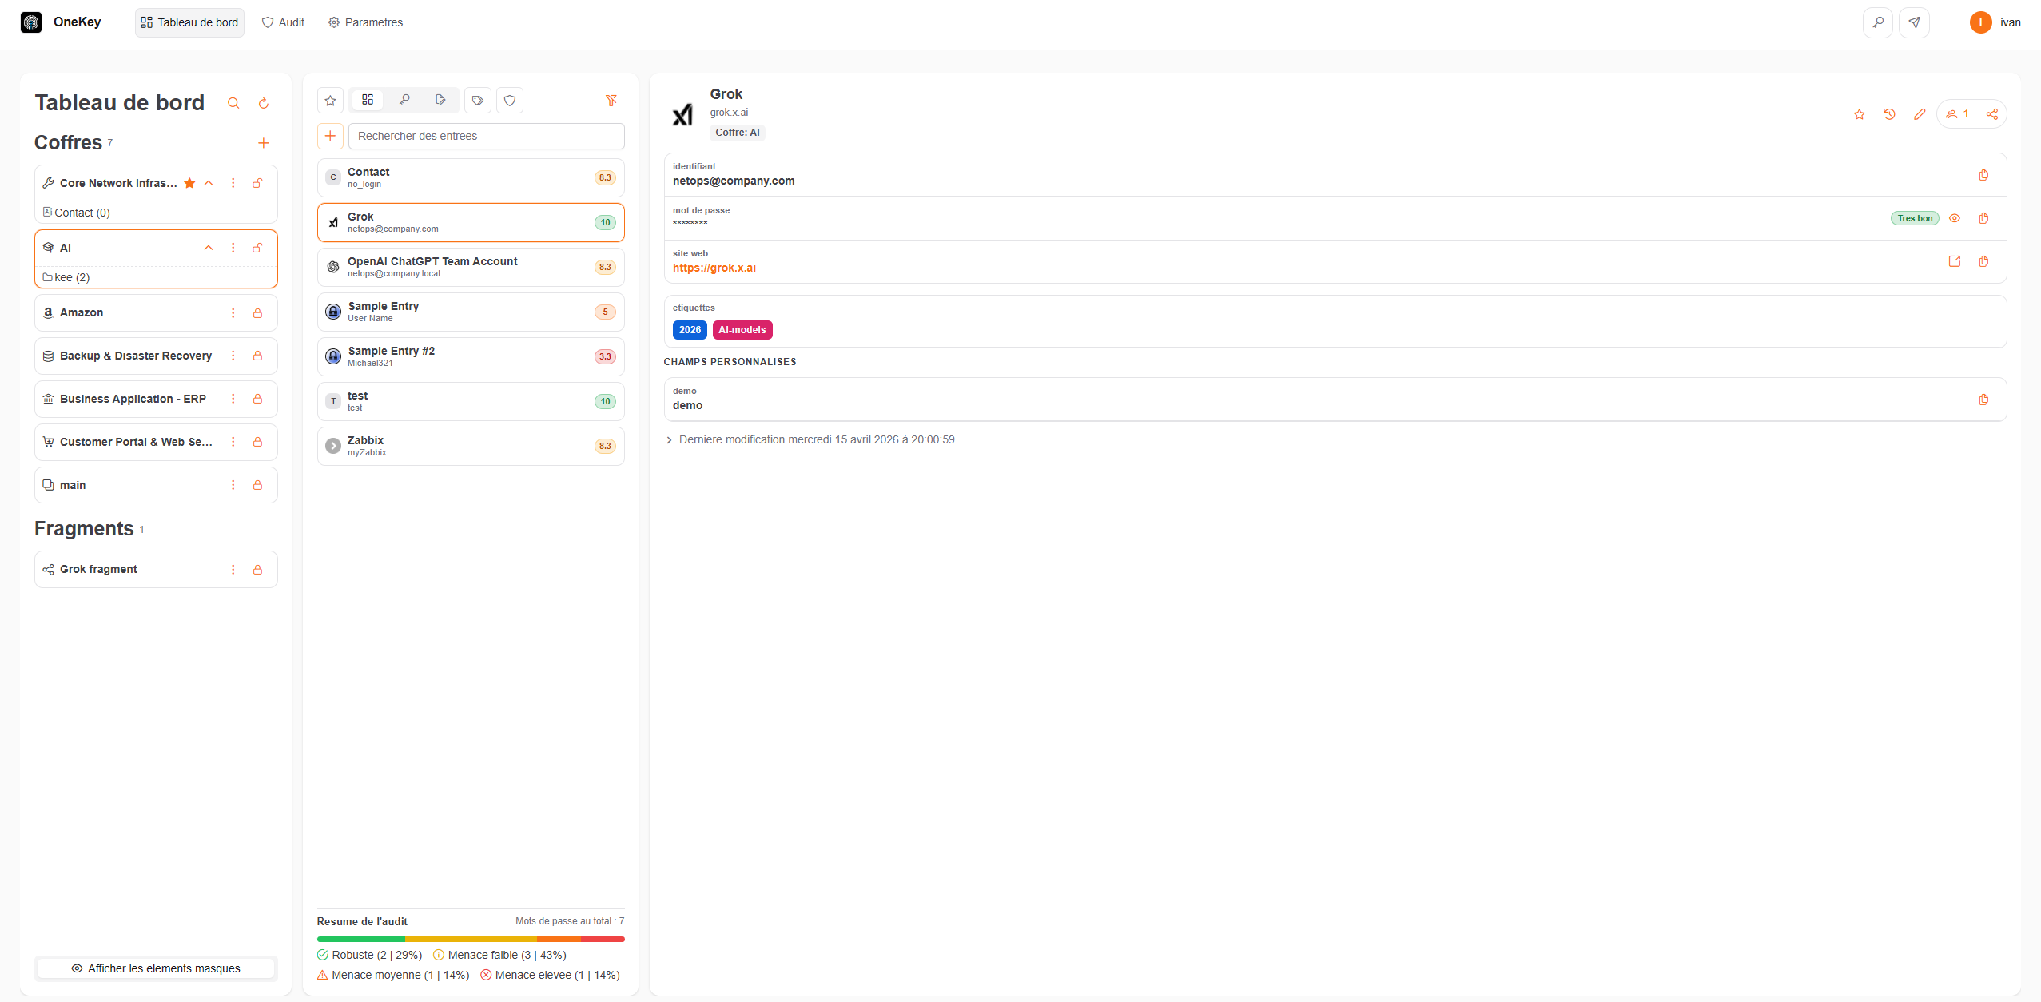Open the Audit tab

pyautogui.click(x=284, y=22)
